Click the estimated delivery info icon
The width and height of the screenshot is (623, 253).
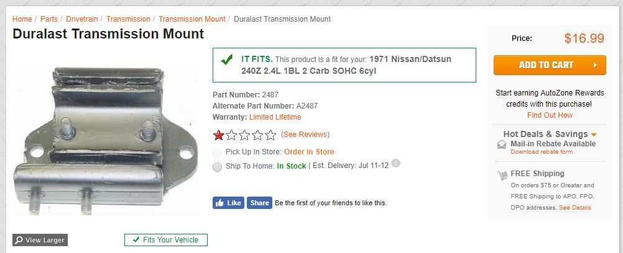(x=395, y=163)
